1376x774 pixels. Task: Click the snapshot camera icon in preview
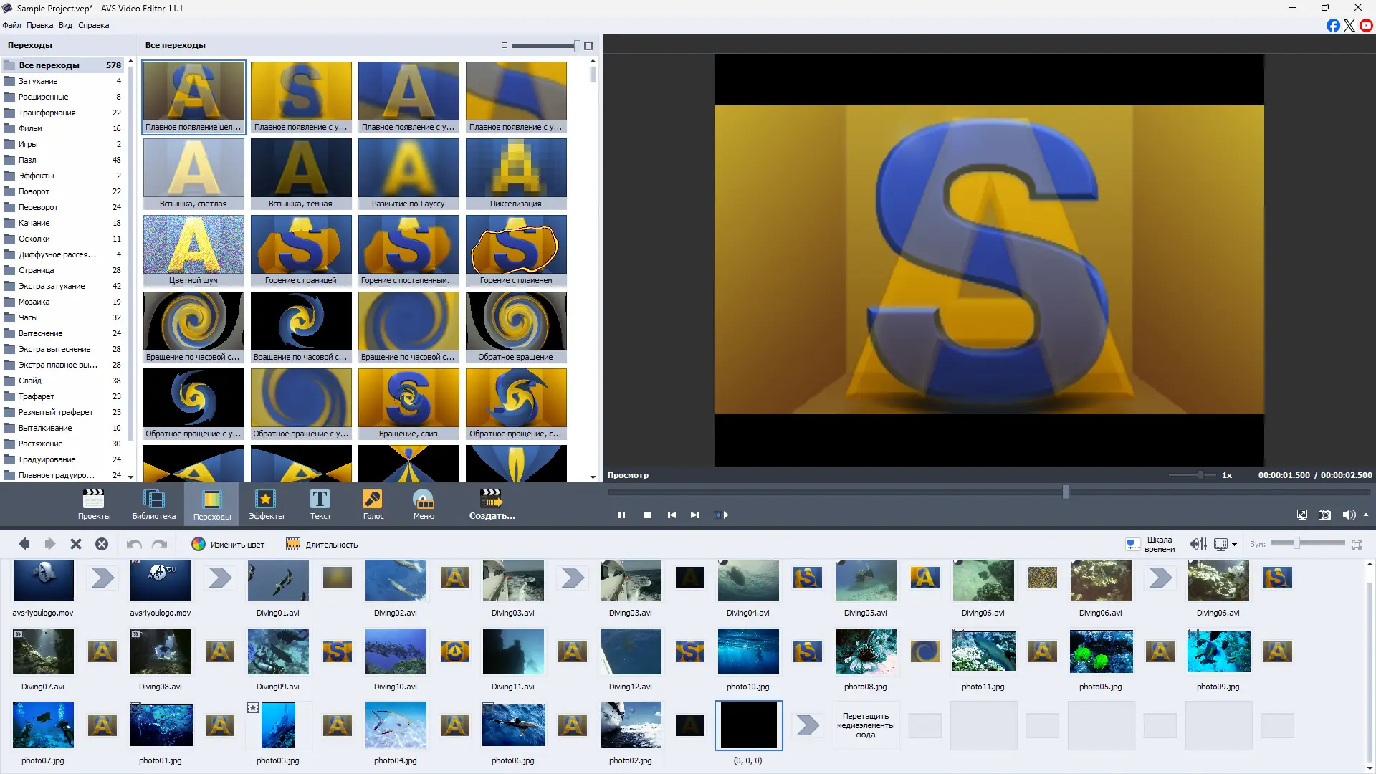[x=1325, y=515]
